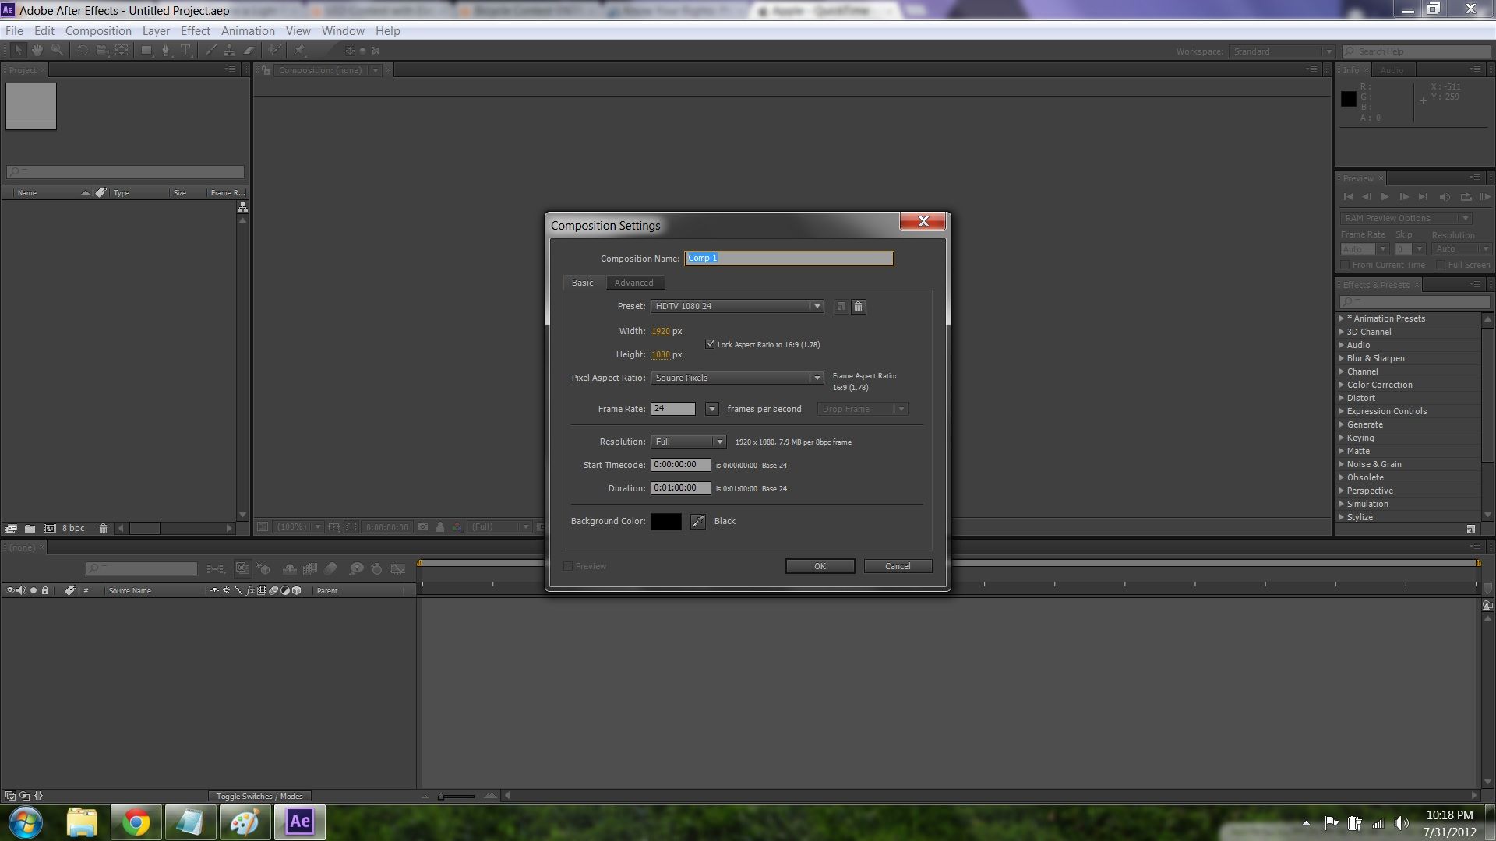Toggle the Full Screen preview checkbox

tap(1441, 265)
